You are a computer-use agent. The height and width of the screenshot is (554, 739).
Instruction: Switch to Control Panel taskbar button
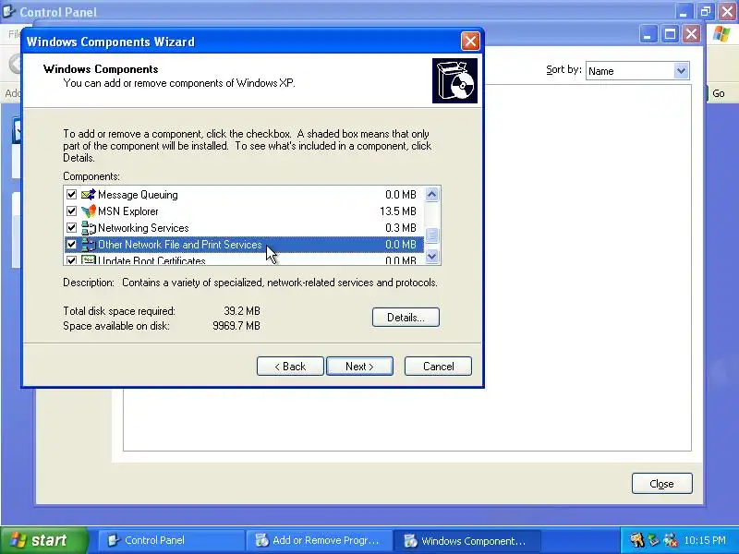point(172,540)
